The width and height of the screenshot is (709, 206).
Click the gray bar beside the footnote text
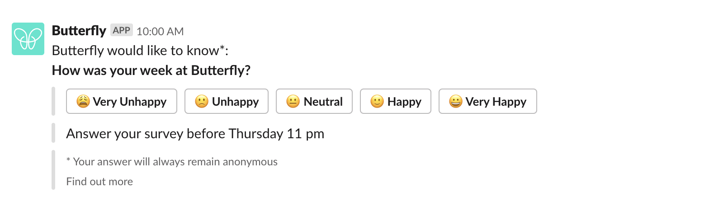(53, 170)
